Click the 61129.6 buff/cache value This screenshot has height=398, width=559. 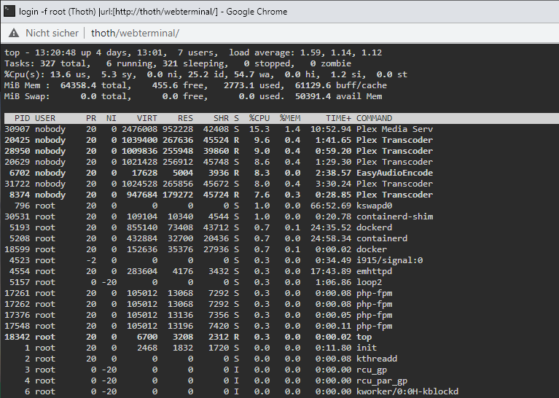pyautogui.click(x=313, y=85)
